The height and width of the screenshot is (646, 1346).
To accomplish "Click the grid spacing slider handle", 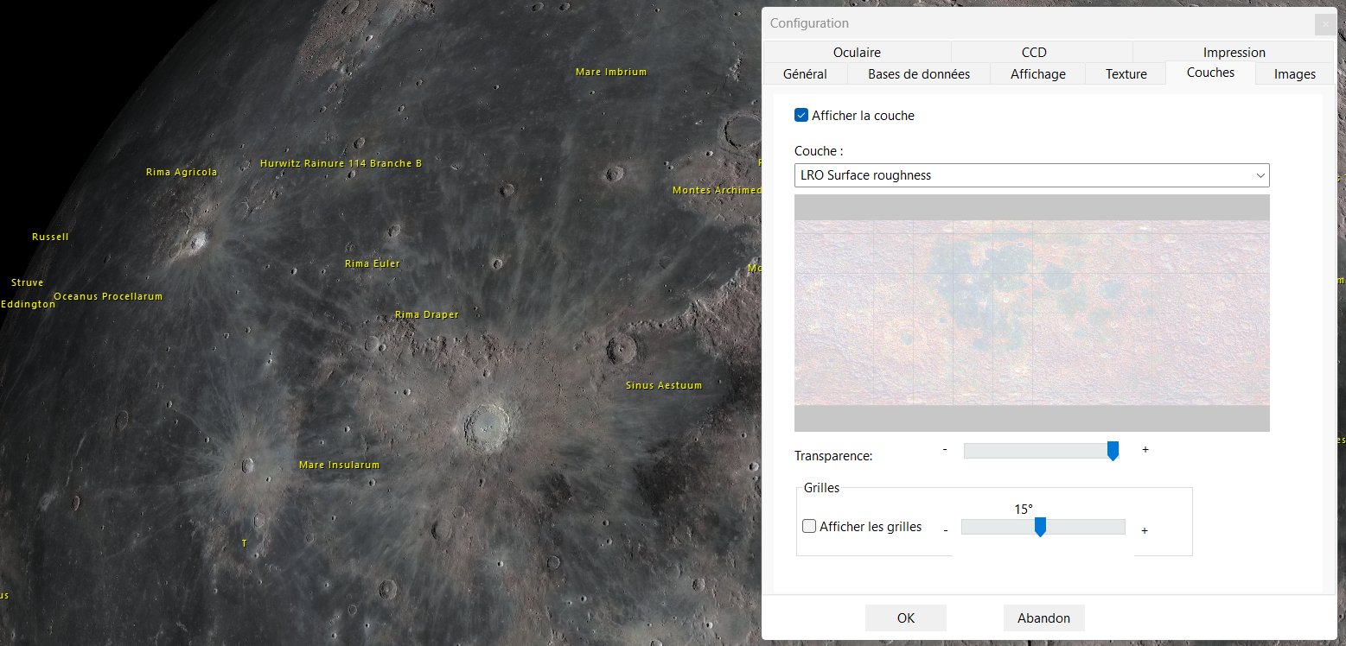I will point(1040,527).
